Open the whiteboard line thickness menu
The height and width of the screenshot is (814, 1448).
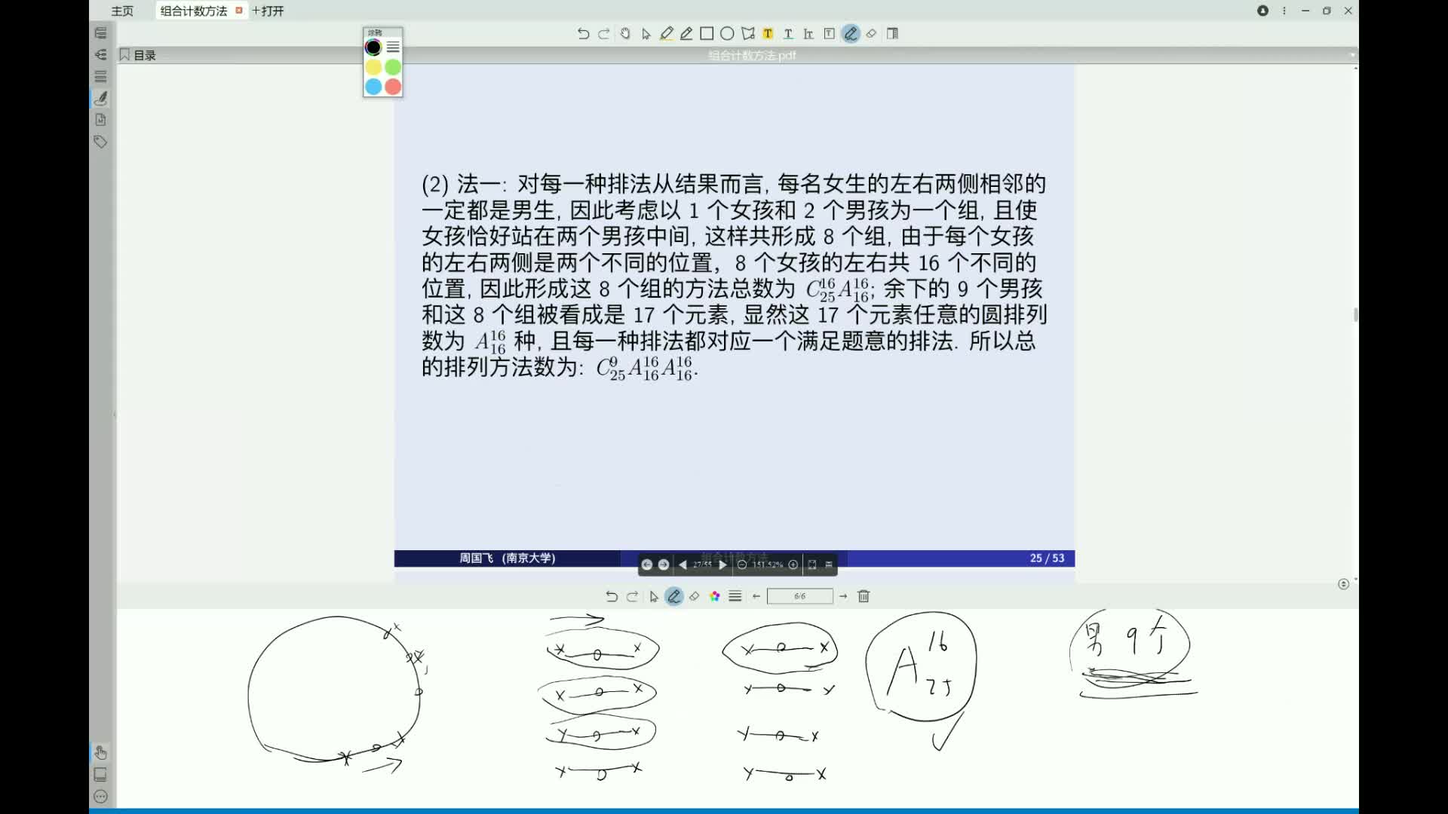pyautogui.click(x=735, y=596)
